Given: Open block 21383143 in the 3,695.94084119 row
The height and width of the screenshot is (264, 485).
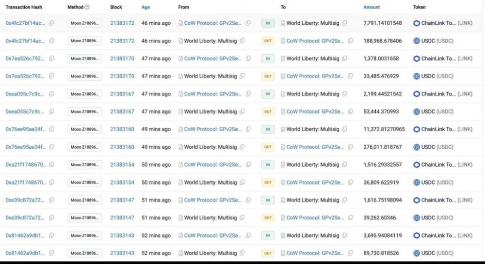Looking at the screenshot, I should point(122,235).
